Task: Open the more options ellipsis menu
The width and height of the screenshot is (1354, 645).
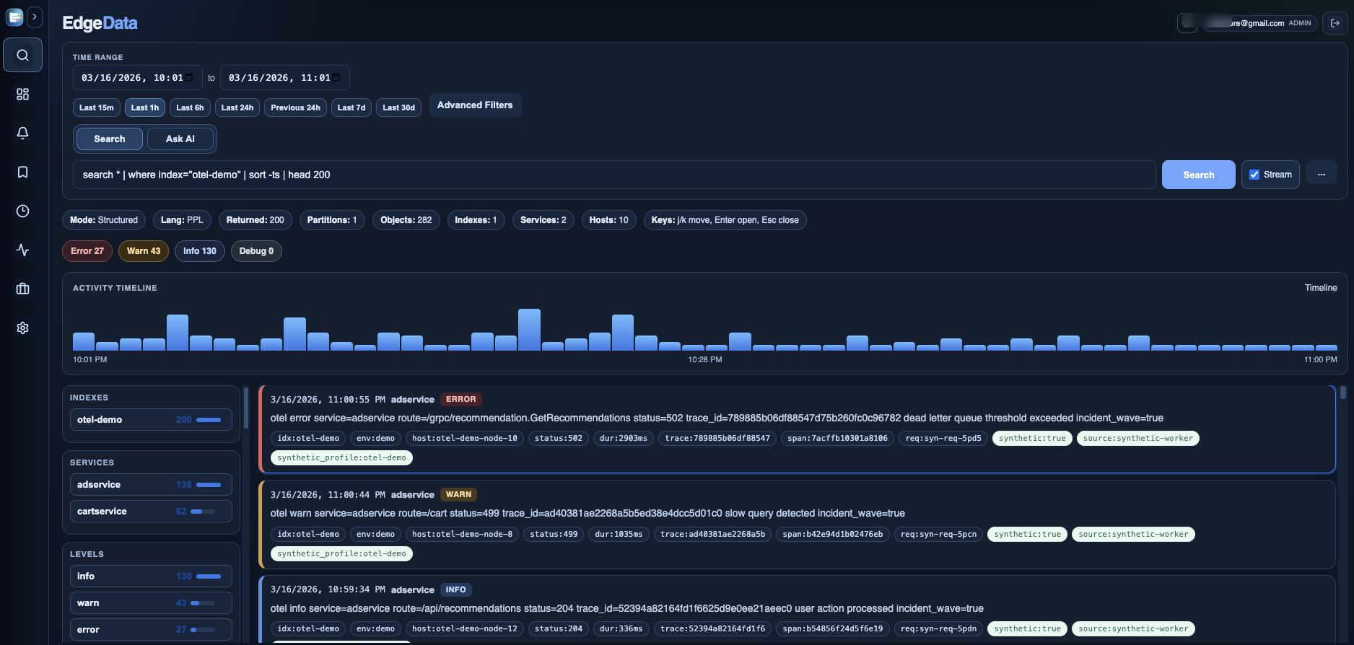Action: 1322,175
